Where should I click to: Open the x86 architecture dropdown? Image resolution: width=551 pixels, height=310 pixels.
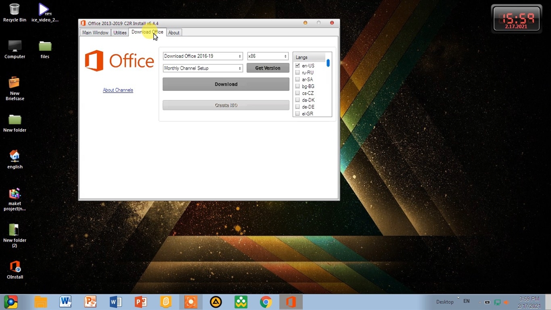click(x=267, y=56)
